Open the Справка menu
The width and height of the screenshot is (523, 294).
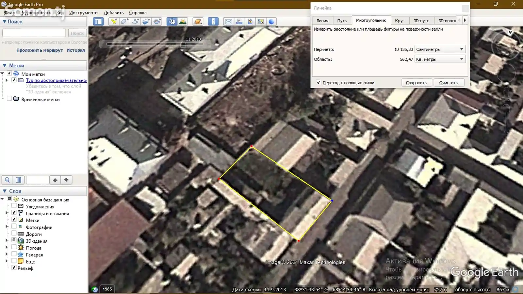pos(138,12)
